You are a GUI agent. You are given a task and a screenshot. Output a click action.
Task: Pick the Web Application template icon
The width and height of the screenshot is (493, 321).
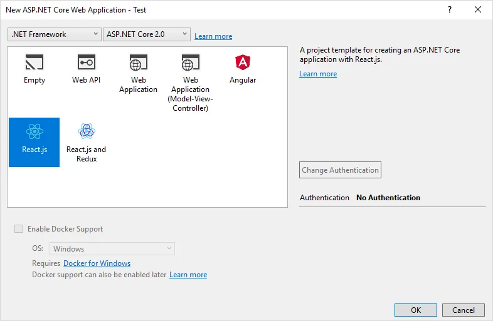(x=138, y=63)
